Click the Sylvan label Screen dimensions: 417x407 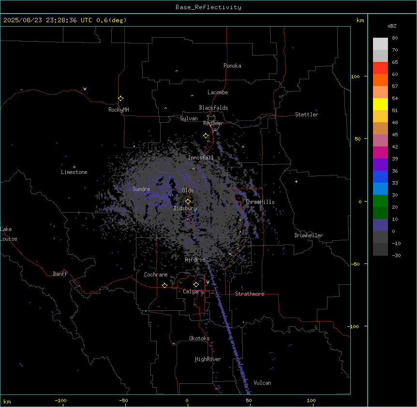pyautogui.click(x=189, y=118)
